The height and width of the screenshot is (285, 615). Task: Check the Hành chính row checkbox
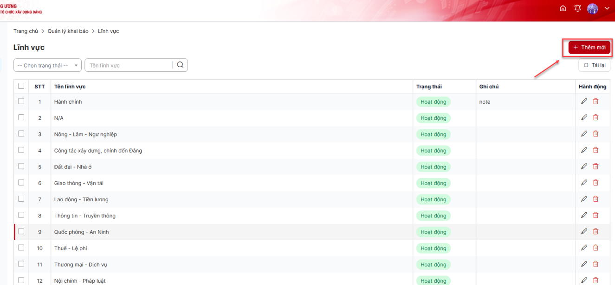[21, 101]
